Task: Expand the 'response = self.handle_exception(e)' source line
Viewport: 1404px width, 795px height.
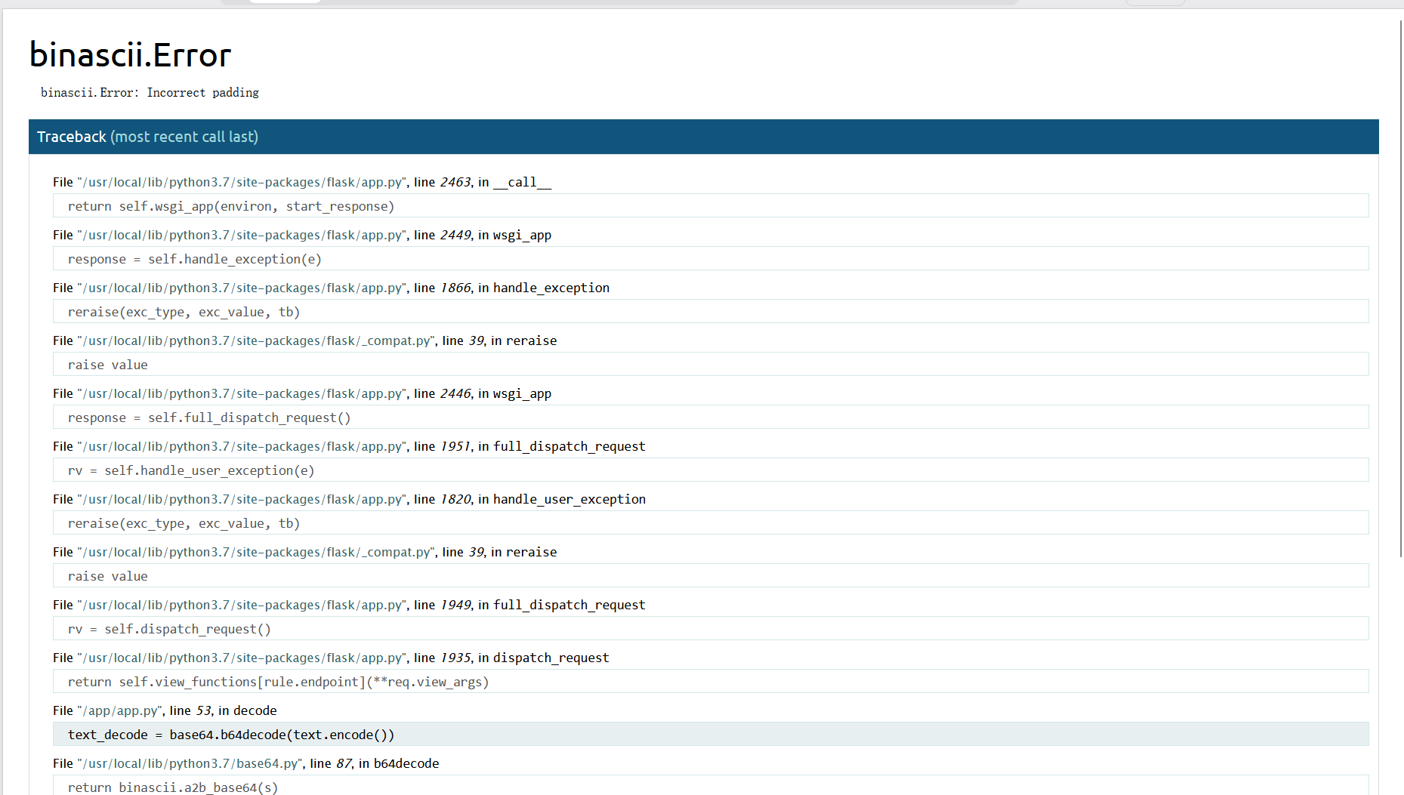Action: 194,259
